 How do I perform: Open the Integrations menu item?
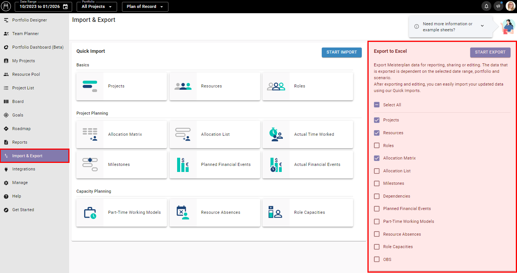(x=34, y=169)
